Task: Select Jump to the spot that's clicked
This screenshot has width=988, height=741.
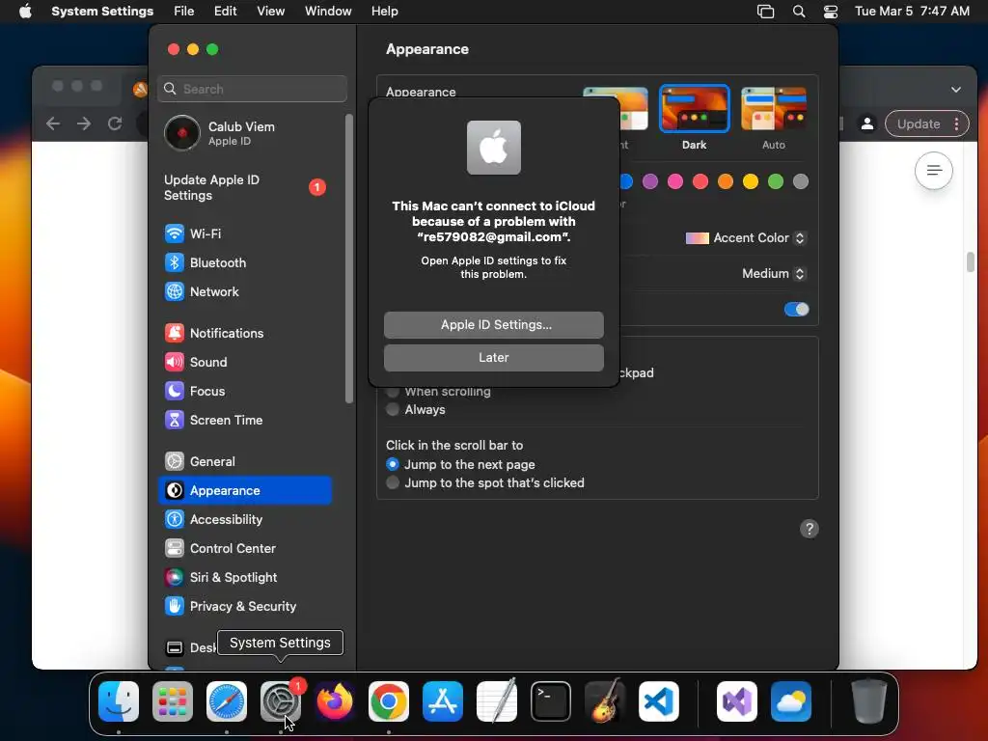Action: (x=393, y=482)
